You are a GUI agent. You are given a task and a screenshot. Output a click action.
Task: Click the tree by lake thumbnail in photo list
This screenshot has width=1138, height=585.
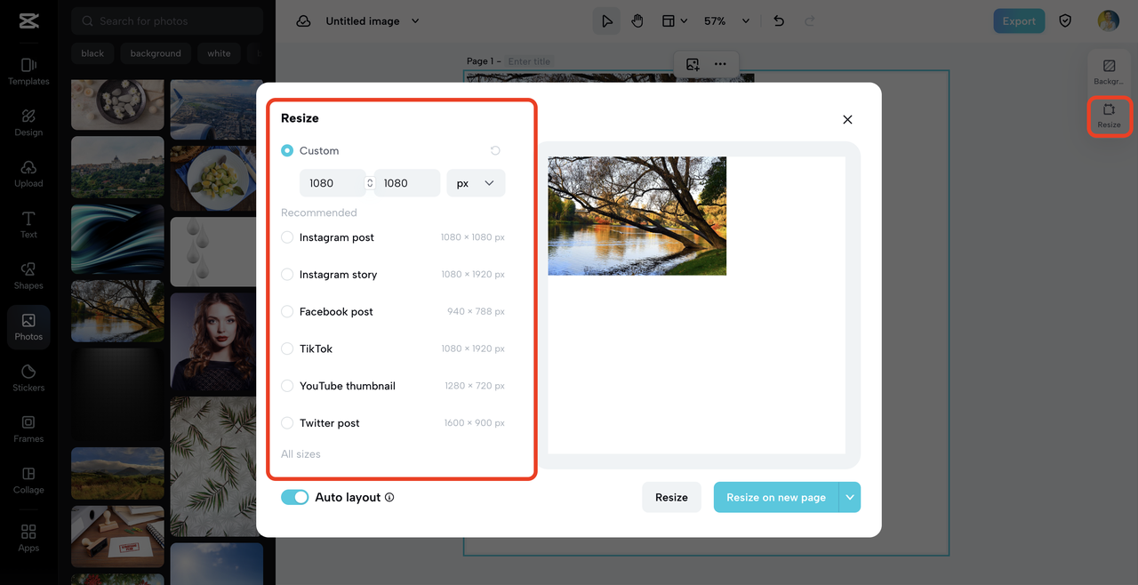[x=117, y=312]
